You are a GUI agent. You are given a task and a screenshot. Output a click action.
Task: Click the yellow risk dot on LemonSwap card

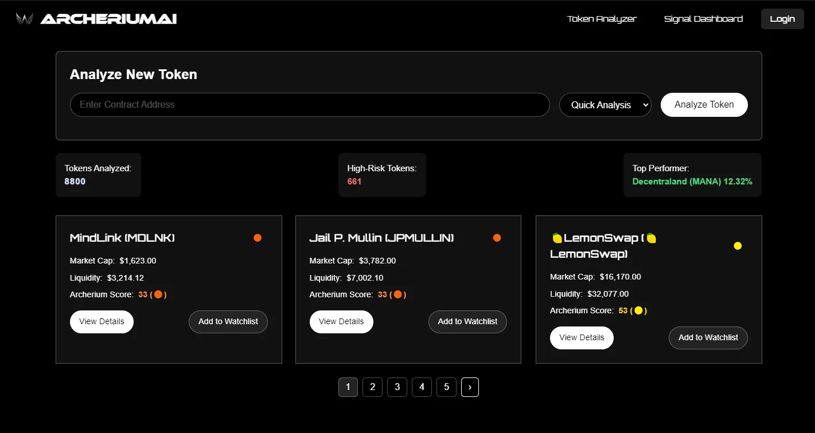click(x=738, y=246)
